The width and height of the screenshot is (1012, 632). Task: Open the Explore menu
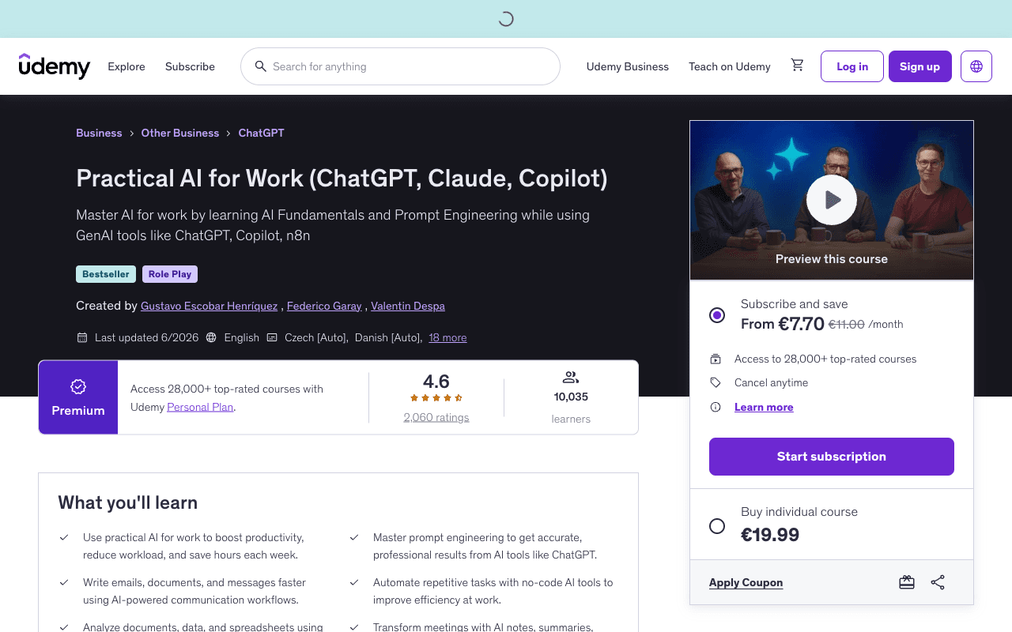click(126, 66)
